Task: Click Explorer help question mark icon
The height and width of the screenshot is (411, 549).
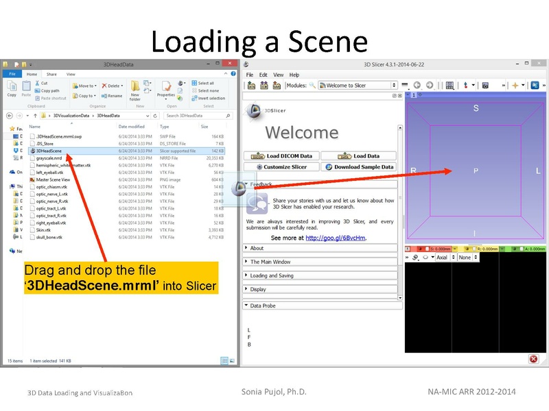Action: 233,74
